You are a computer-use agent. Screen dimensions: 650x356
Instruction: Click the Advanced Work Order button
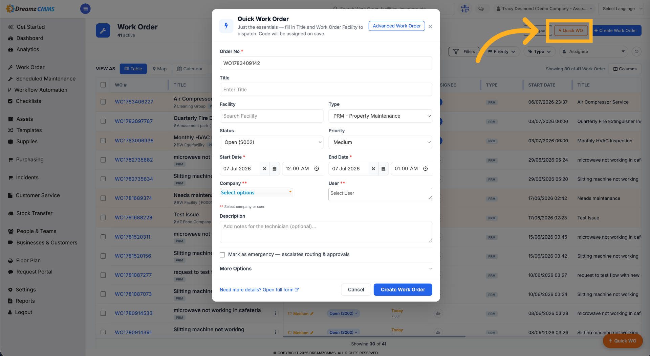coord(397,26)
